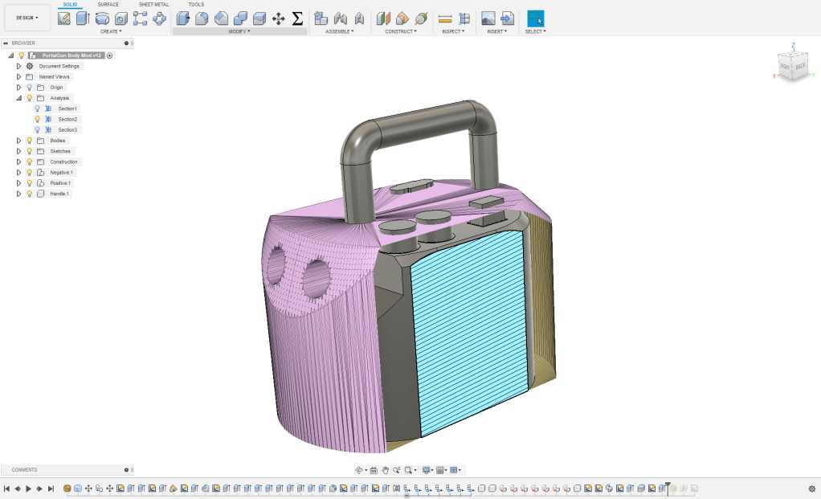Click the Change Parameters sigma icon
Image resolution: width=821 pixels, height=499 pixels.
tap(297, 18)
